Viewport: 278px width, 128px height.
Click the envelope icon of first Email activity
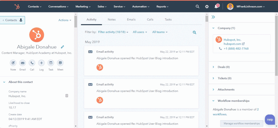point(90,52)
